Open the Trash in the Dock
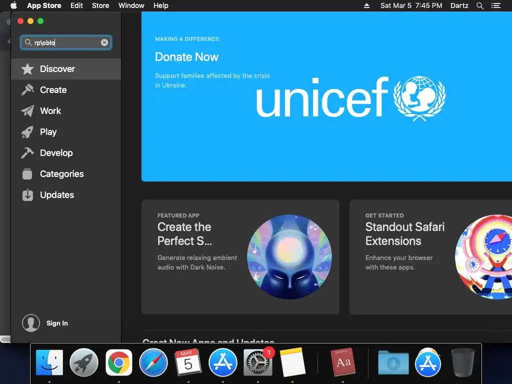The height and width of the screenshot is (384, 512). 462,362
